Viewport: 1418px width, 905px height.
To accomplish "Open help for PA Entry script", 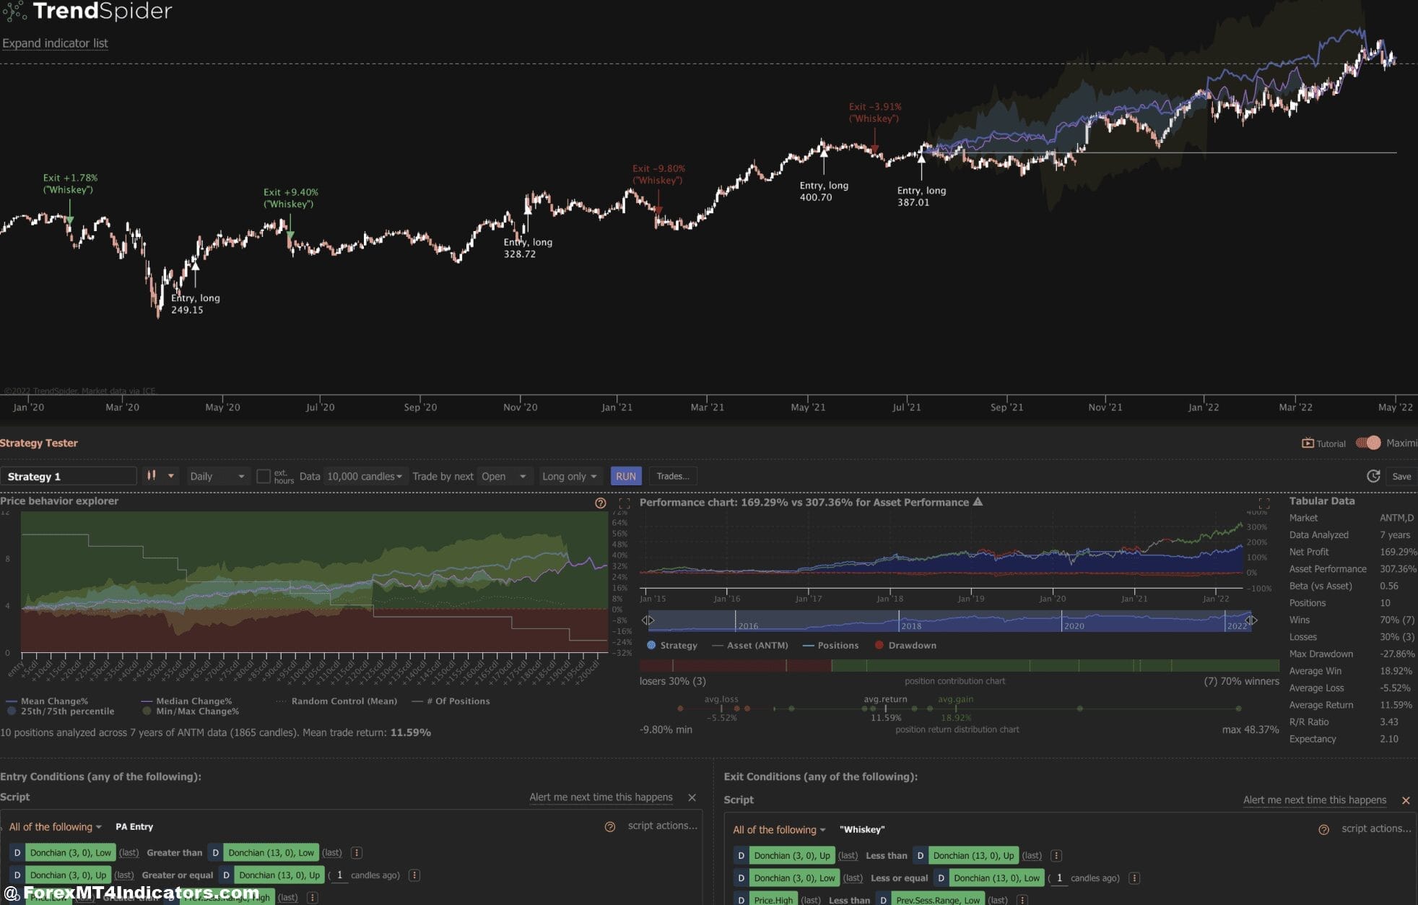I will 610,826.
